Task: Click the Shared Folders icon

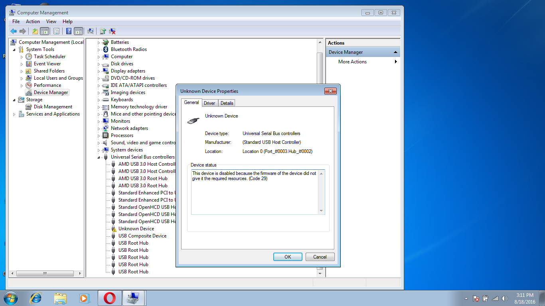Action: click(x=29, y=71)
